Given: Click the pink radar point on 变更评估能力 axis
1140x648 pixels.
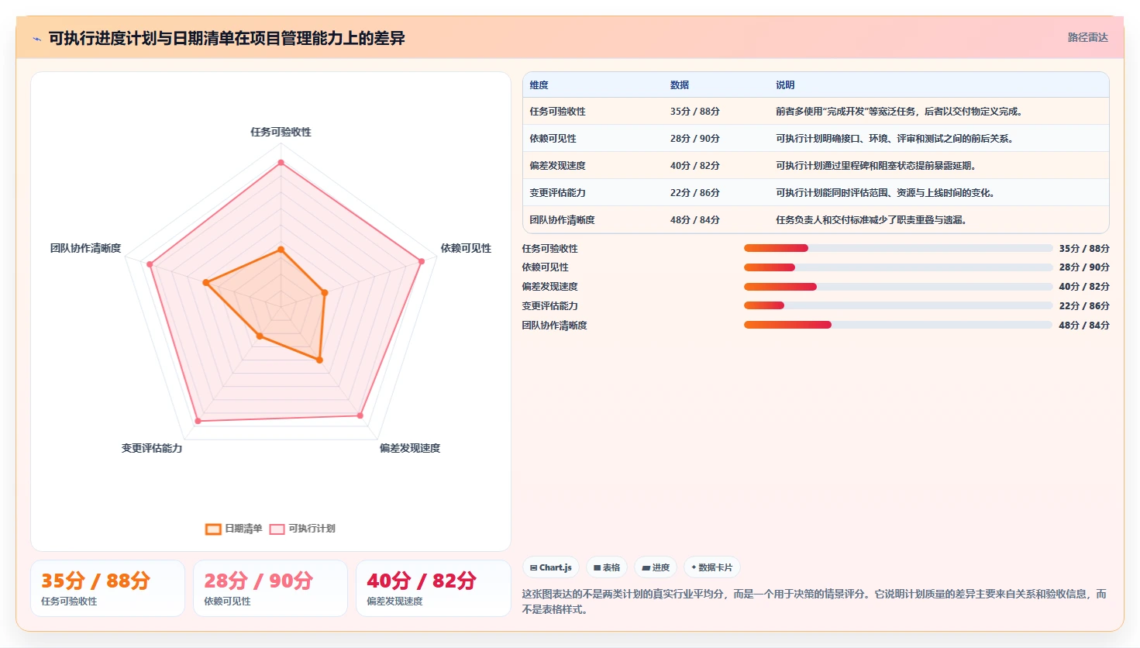Looking at the screenshot, I should pyautogui.click(x=198, y=421).
